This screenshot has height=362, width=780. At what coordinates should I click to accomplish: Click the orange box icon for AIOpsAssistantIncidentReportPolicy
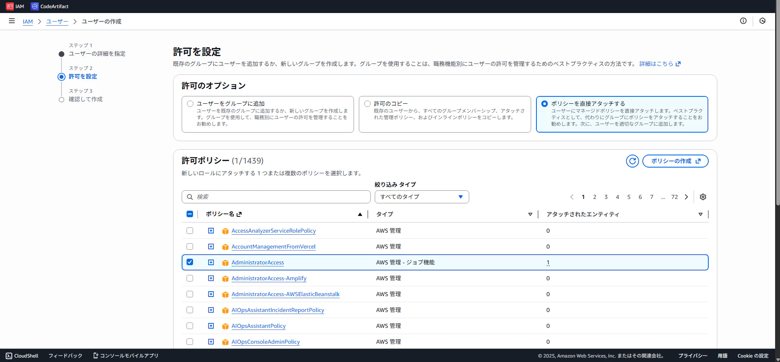coord(225,310)
